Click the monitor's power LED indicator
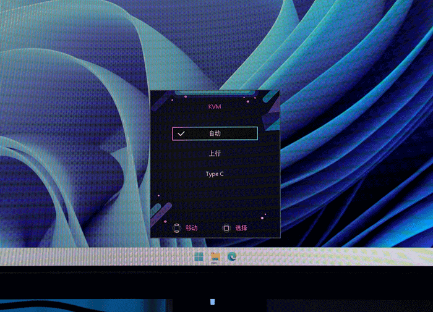433x312 pixels. pos(212,302)
